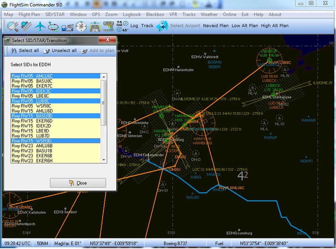The width and height of the screenshot is (336, 249).
Task: Close the Select SID/STAR/Transition dialog with X
Action: (108, 40)
